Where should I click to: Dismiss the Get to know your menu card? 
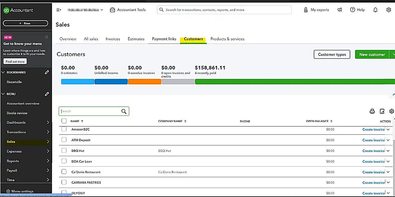pos(47,37)
